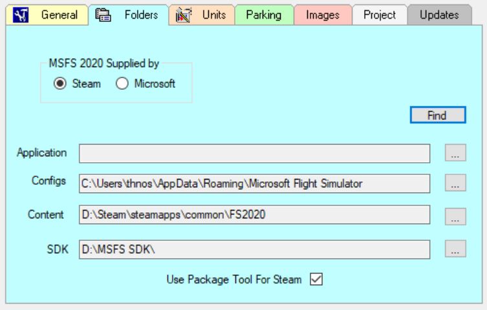Switch to the General tab
487x310 pixels.
click(x=47, y=15)
